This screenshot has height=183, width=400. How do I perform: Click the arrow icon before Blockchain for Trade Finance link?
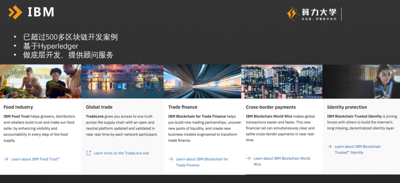coord(171,159)
